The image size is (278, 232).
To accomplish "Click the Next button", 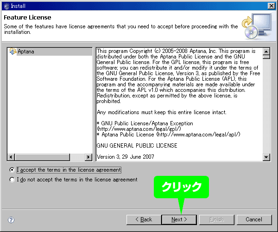I will pos(179,220).
